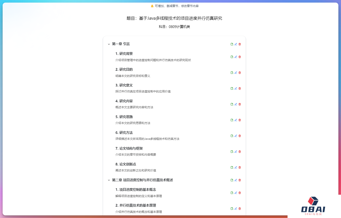Click the 5. 研究思路 title

124,117
